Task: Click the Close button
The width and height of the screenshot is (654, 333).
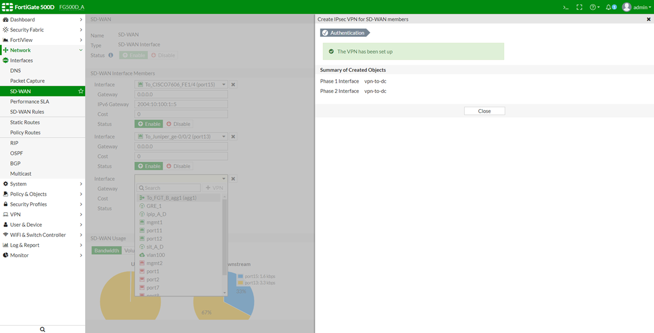Action: (484, 111)
